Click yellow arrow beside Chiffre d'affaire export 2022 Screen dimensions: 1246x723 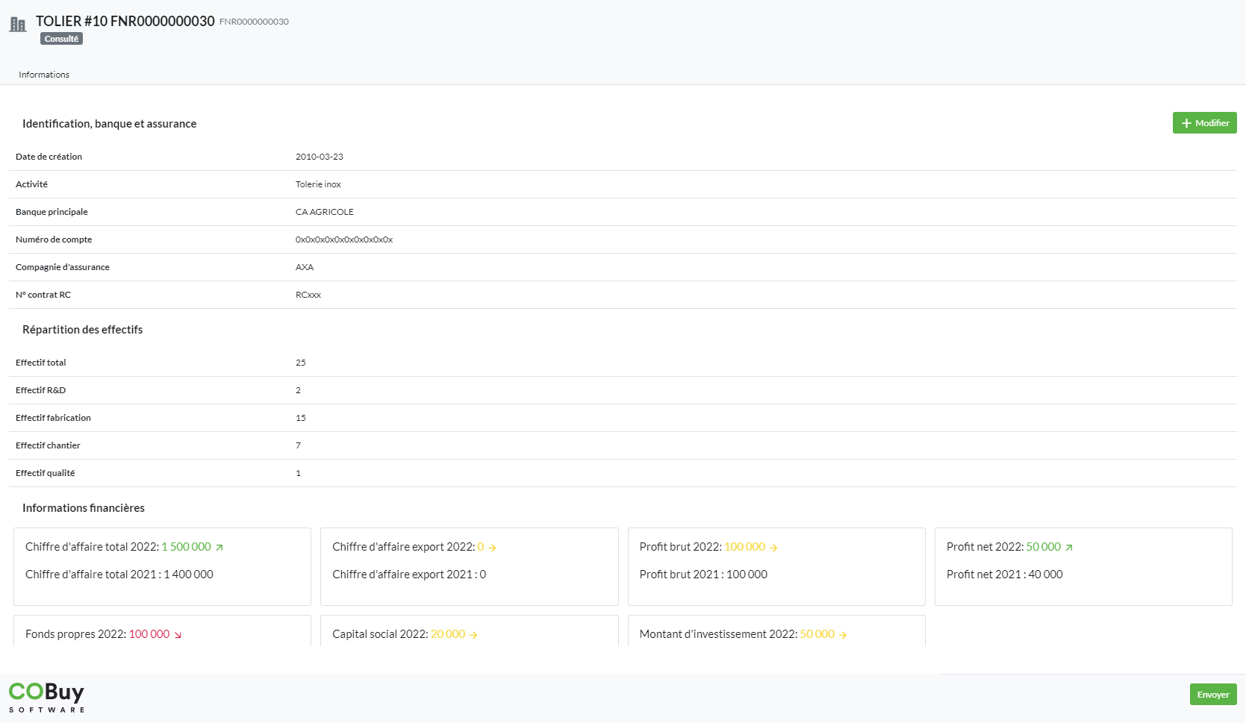point(493,548)
